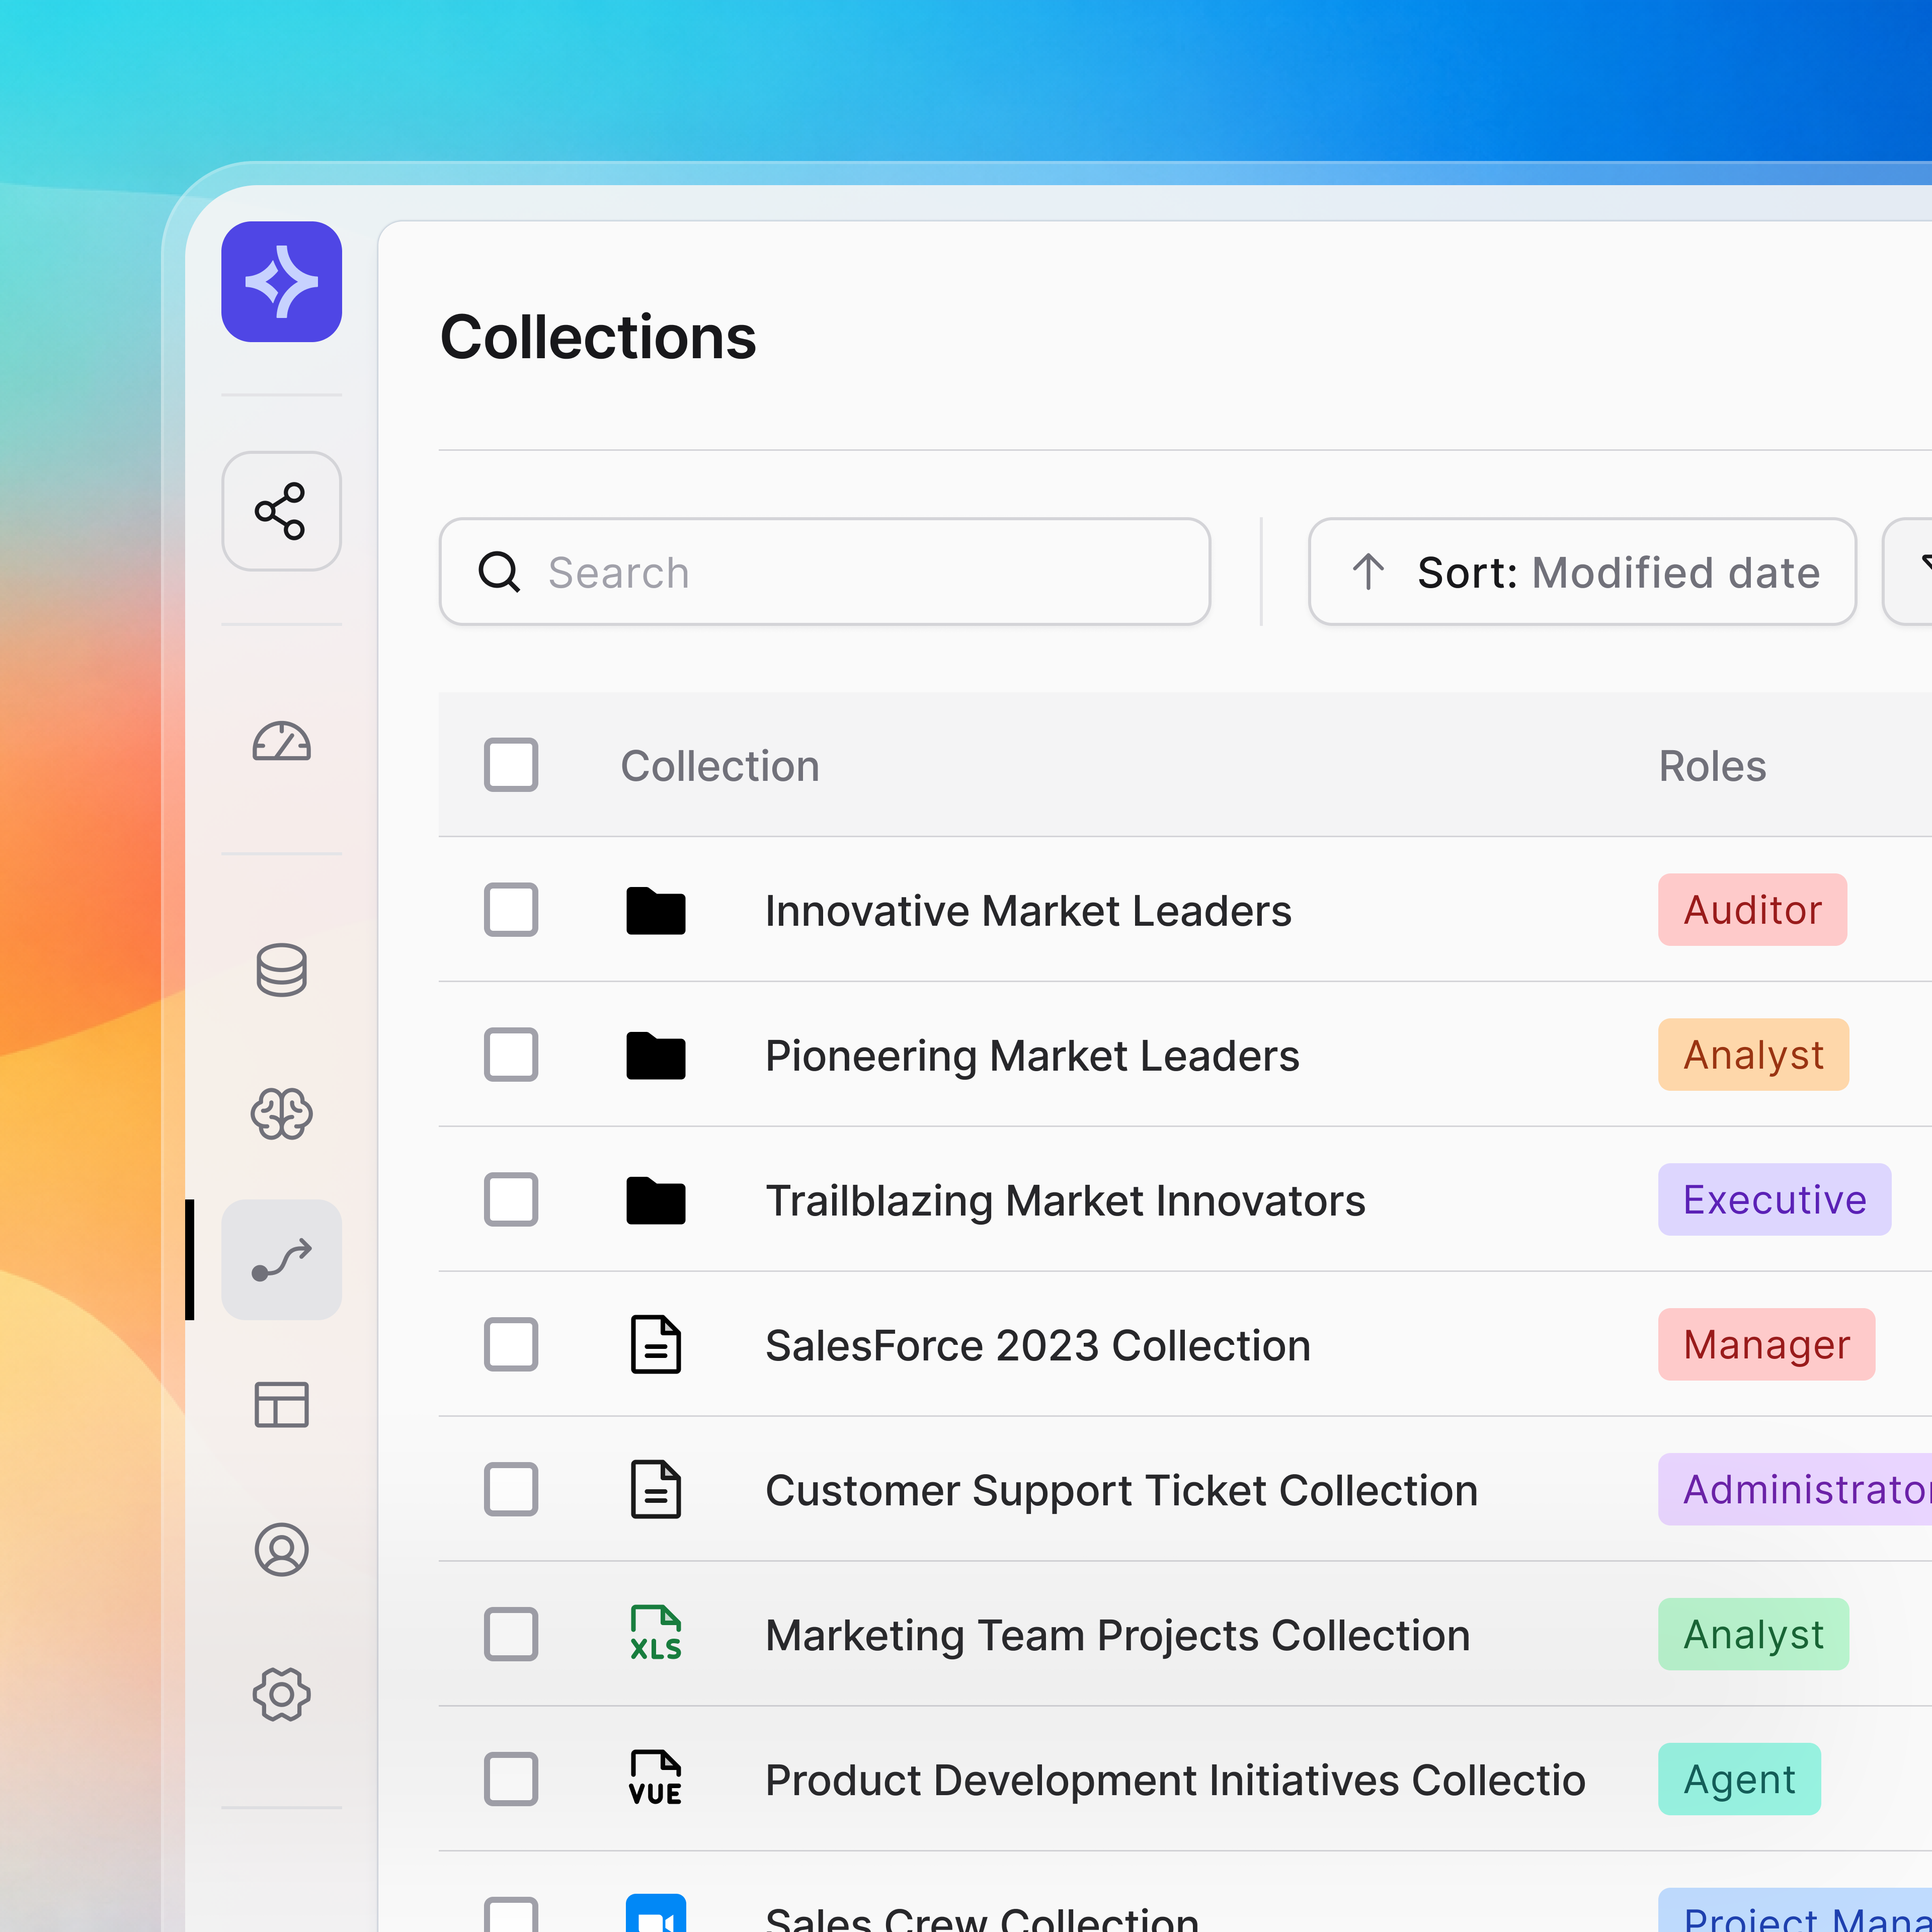
Task: Open Innovative Market Leaders collection
Action: coord(1028,911)
